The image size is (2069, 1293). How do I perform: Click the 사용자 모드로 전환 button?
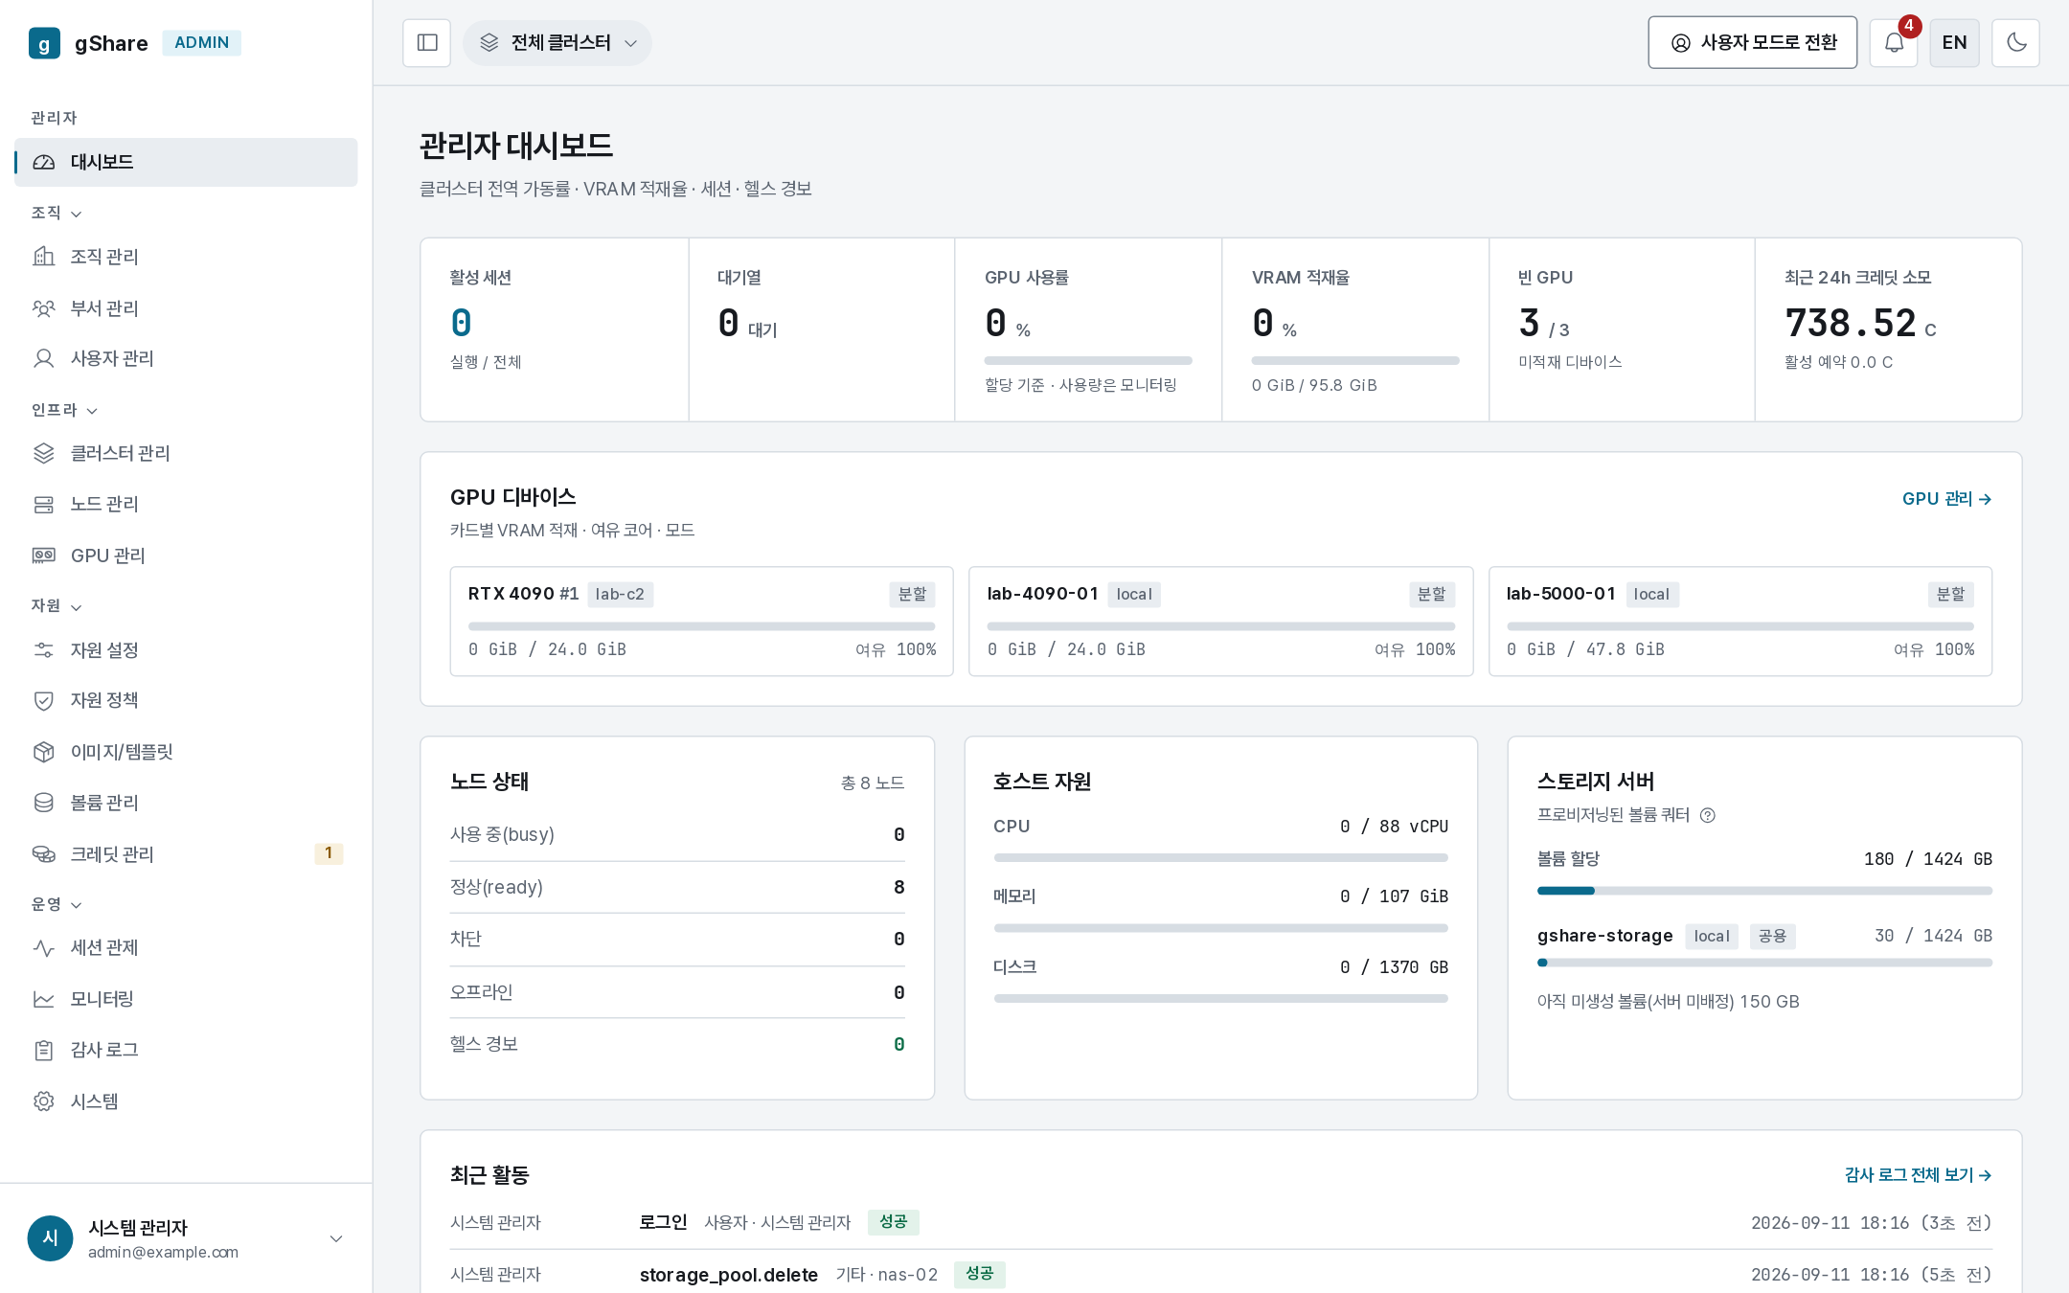click(1752, 43)
